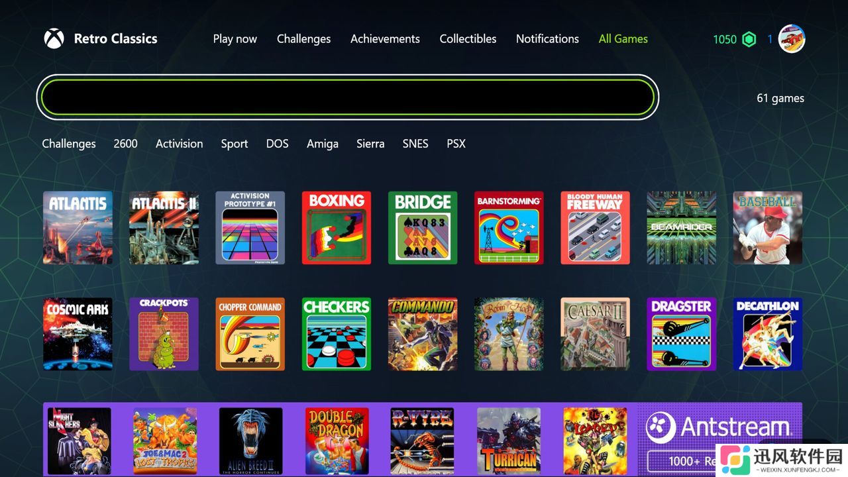
Task: Focus the game search field
Action: 348,97
